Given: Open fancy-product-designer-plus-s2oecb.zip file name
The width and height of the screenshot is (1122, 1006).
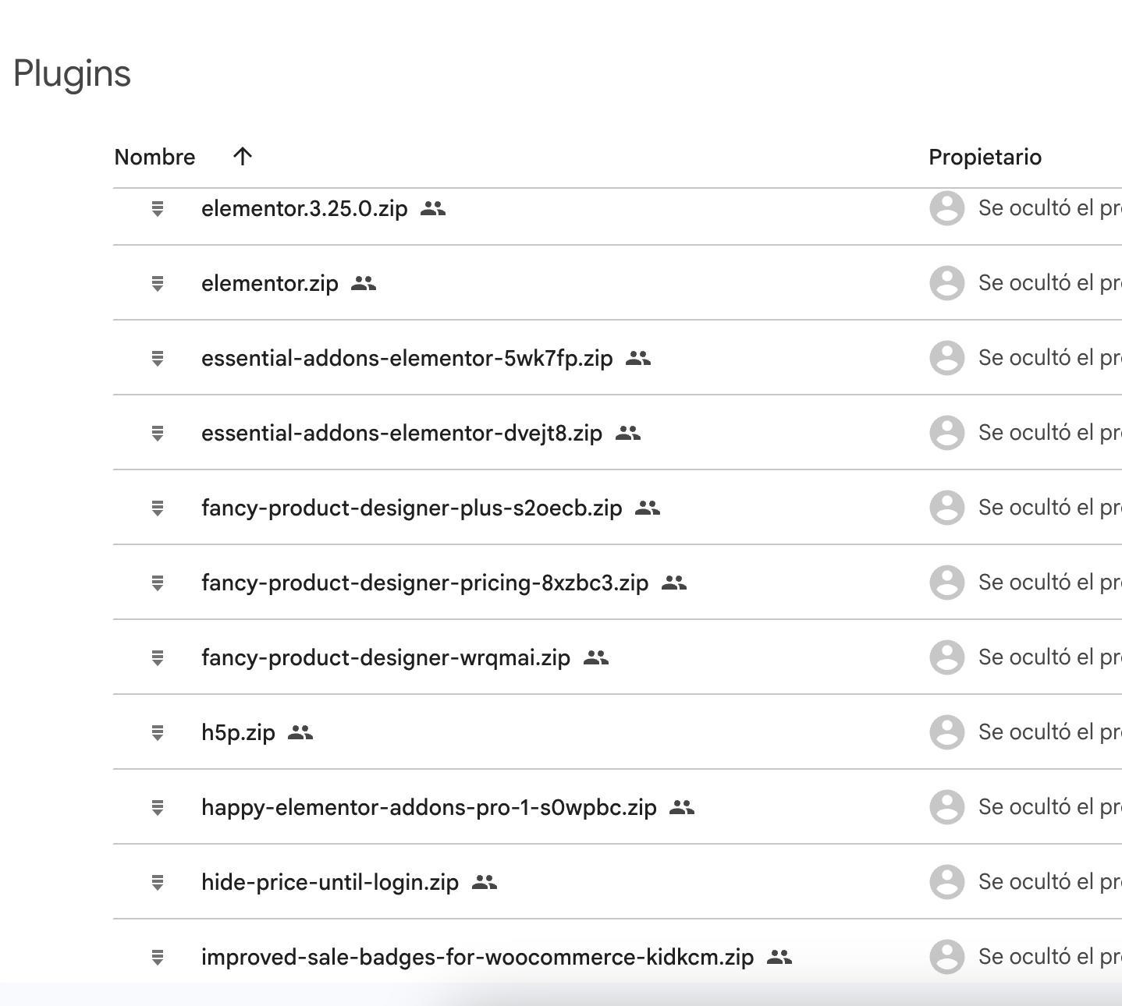Looking at the screenshot, I should pos(412,508).
